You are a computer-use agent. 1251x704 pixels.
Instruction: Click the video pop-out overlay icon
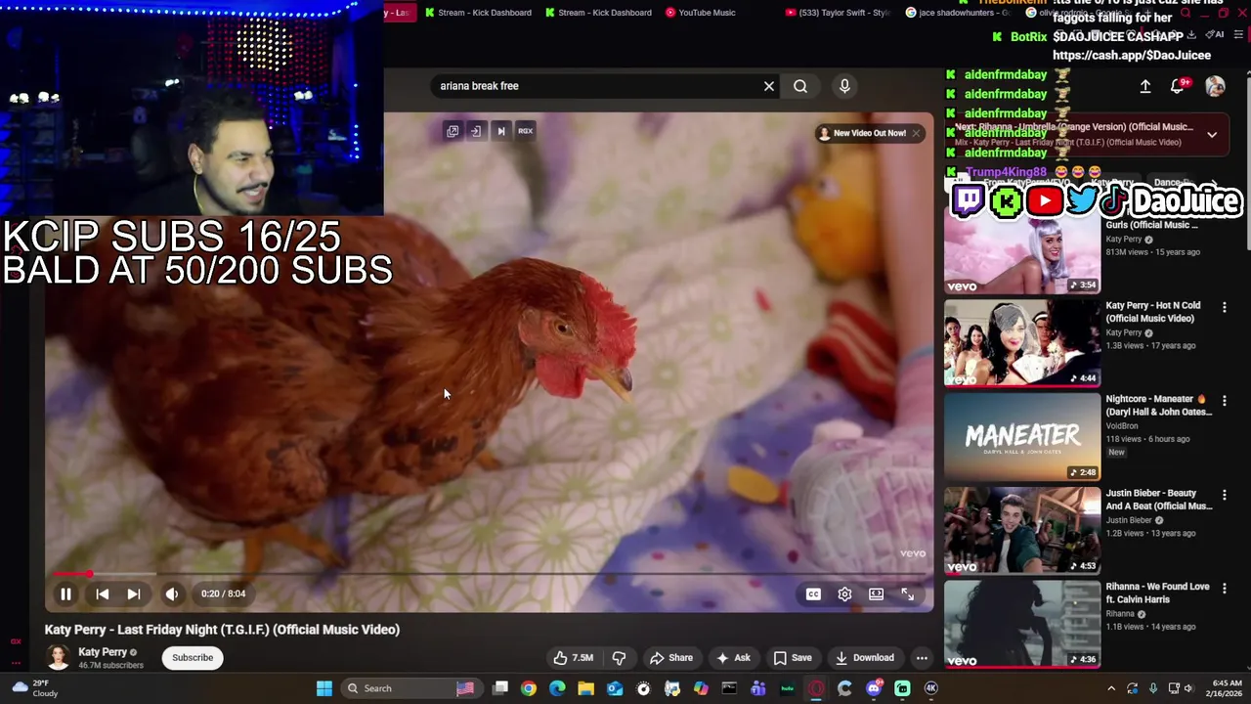(453, 131)
